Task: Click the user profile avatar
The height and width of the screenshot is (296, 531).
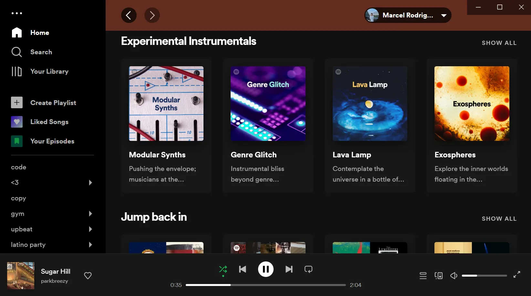Action: point(372,15)
